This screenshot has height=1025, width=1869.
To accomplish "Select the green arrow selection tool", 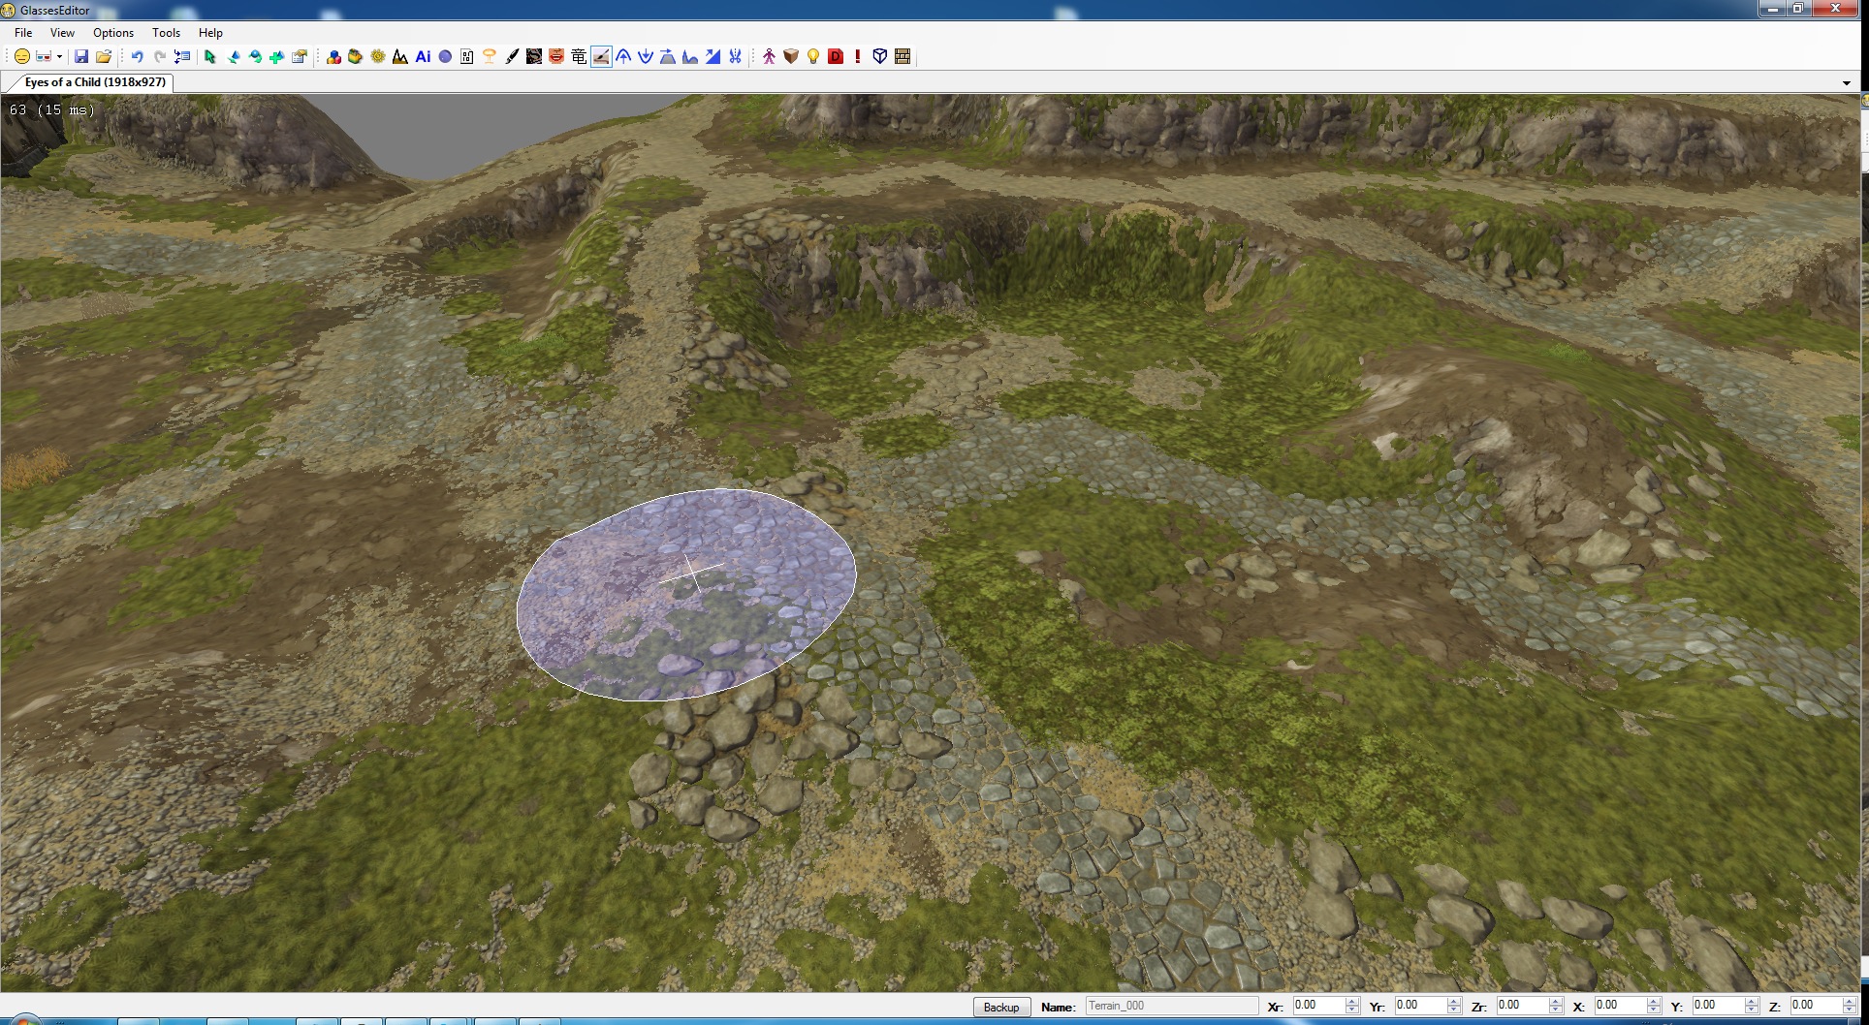I will [x=209, y=57].
